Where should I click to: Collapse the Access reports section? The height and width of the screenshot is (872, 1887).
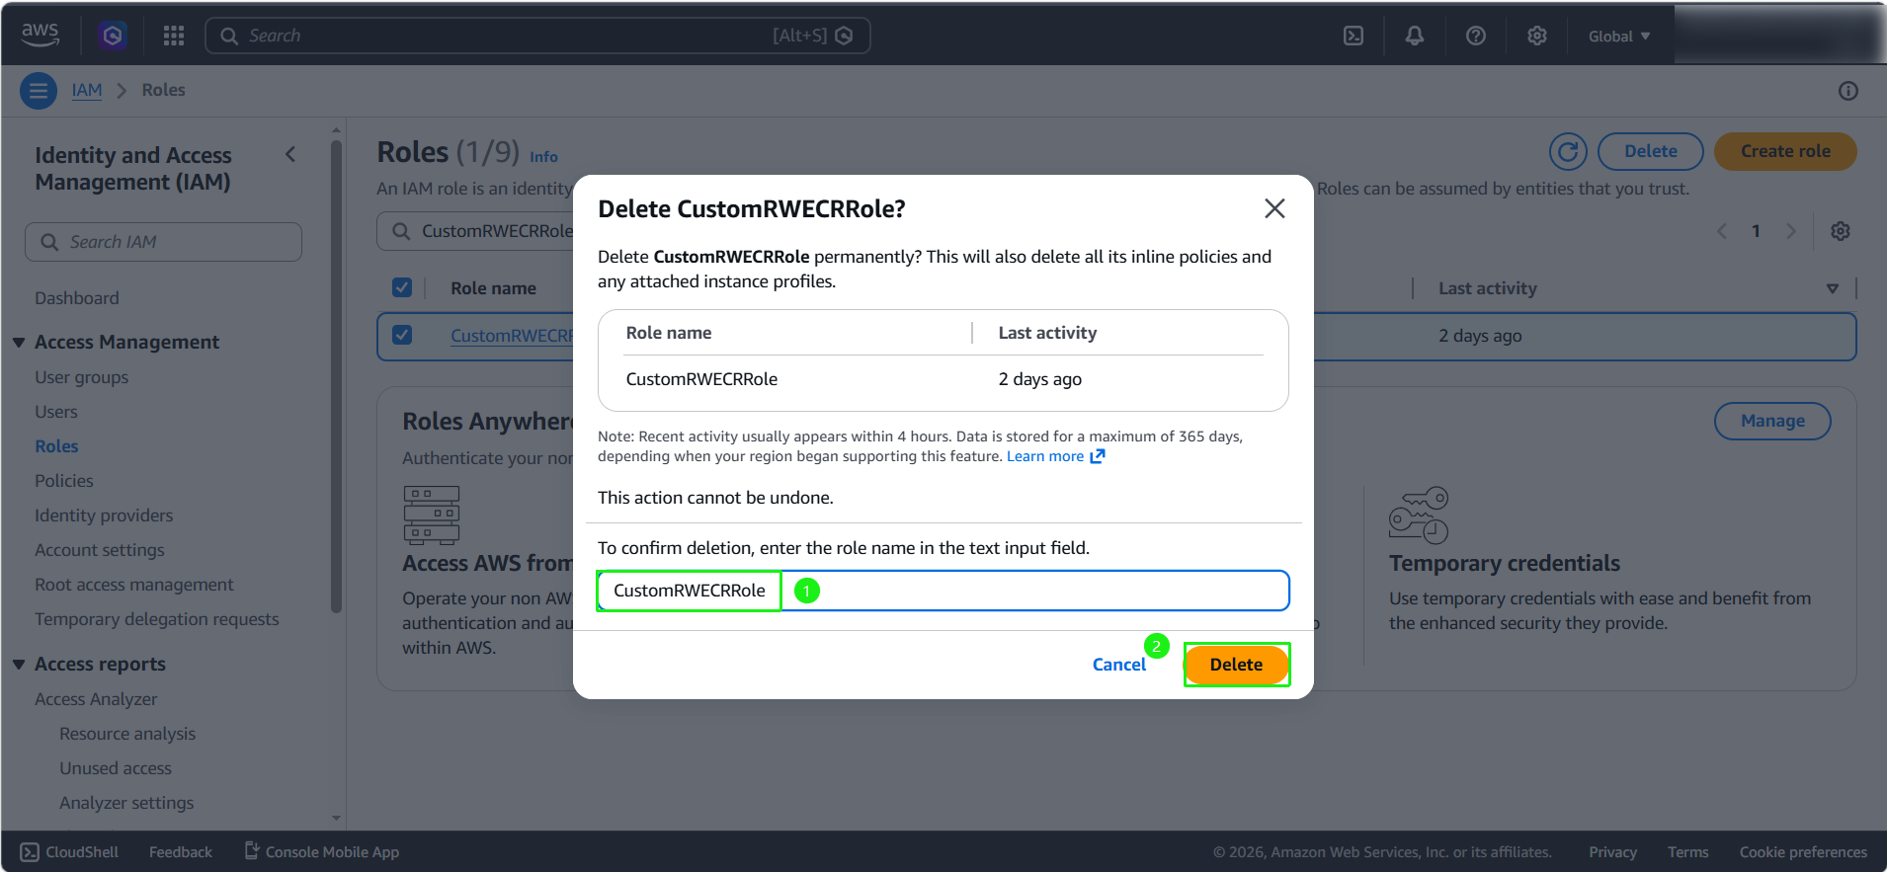(19, 665)
